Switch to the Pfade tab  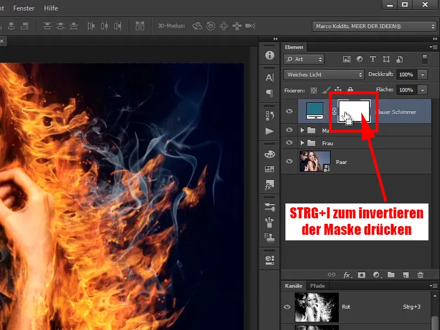click(x=317, y=286)
